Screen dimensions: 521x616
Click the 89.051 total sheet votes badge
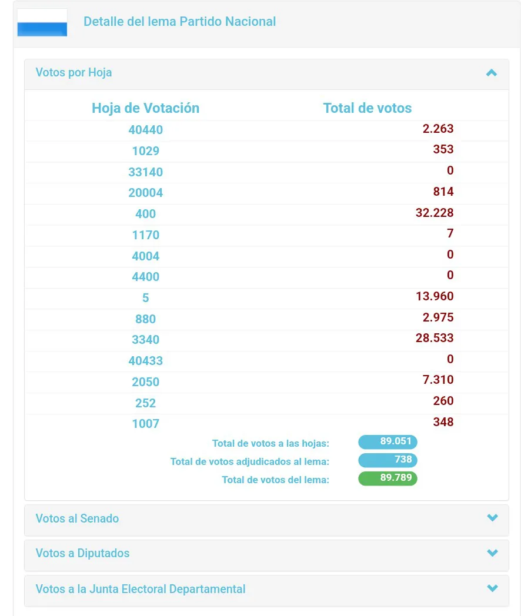click(388, 442)
